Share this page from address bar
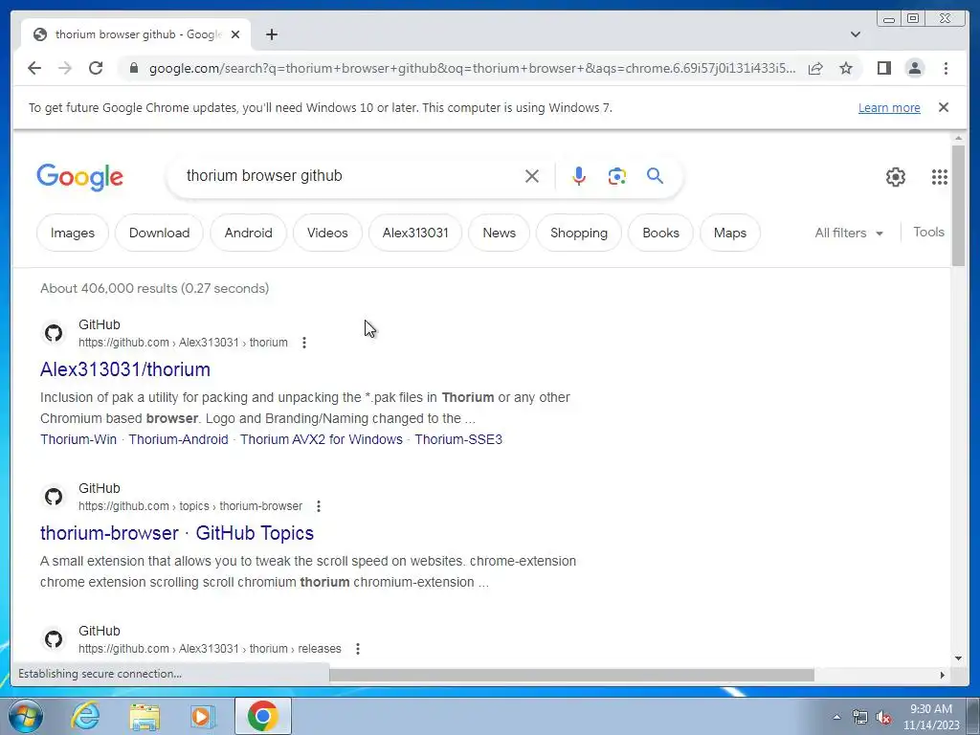This screenshot has height=735, width=980. click(815, 68)
